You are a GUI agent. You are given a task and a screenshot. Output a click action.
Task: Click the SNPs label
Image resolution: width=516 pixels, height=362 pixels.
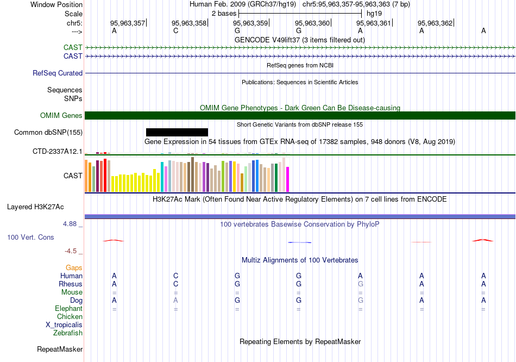point(73,98)
